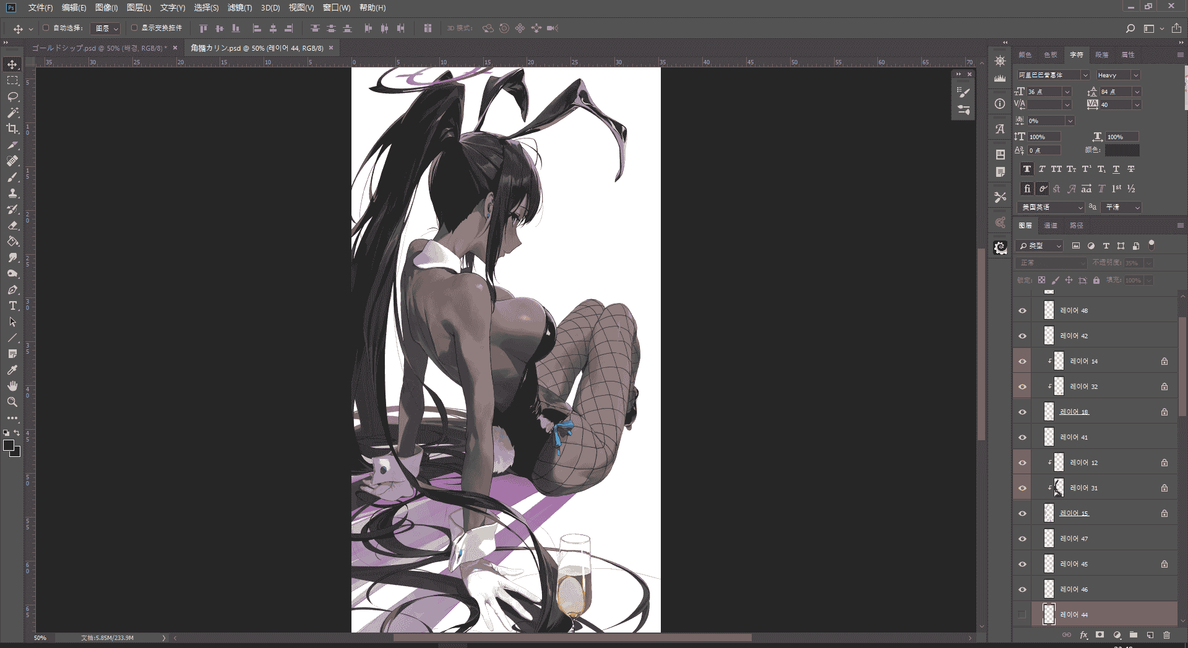Switch to the 通道 tab
This screenshot has width=1188, height=648.
[x=1051, y=226]
